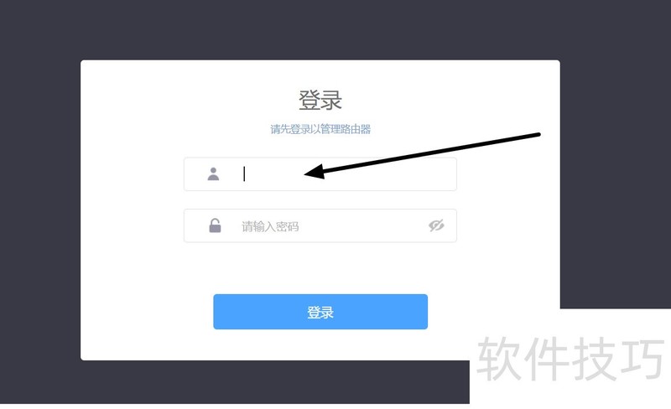The width and height of the screenshot is (671, 409).
Task: Click the 软 character in the watermark
Action: coord(498,359)
